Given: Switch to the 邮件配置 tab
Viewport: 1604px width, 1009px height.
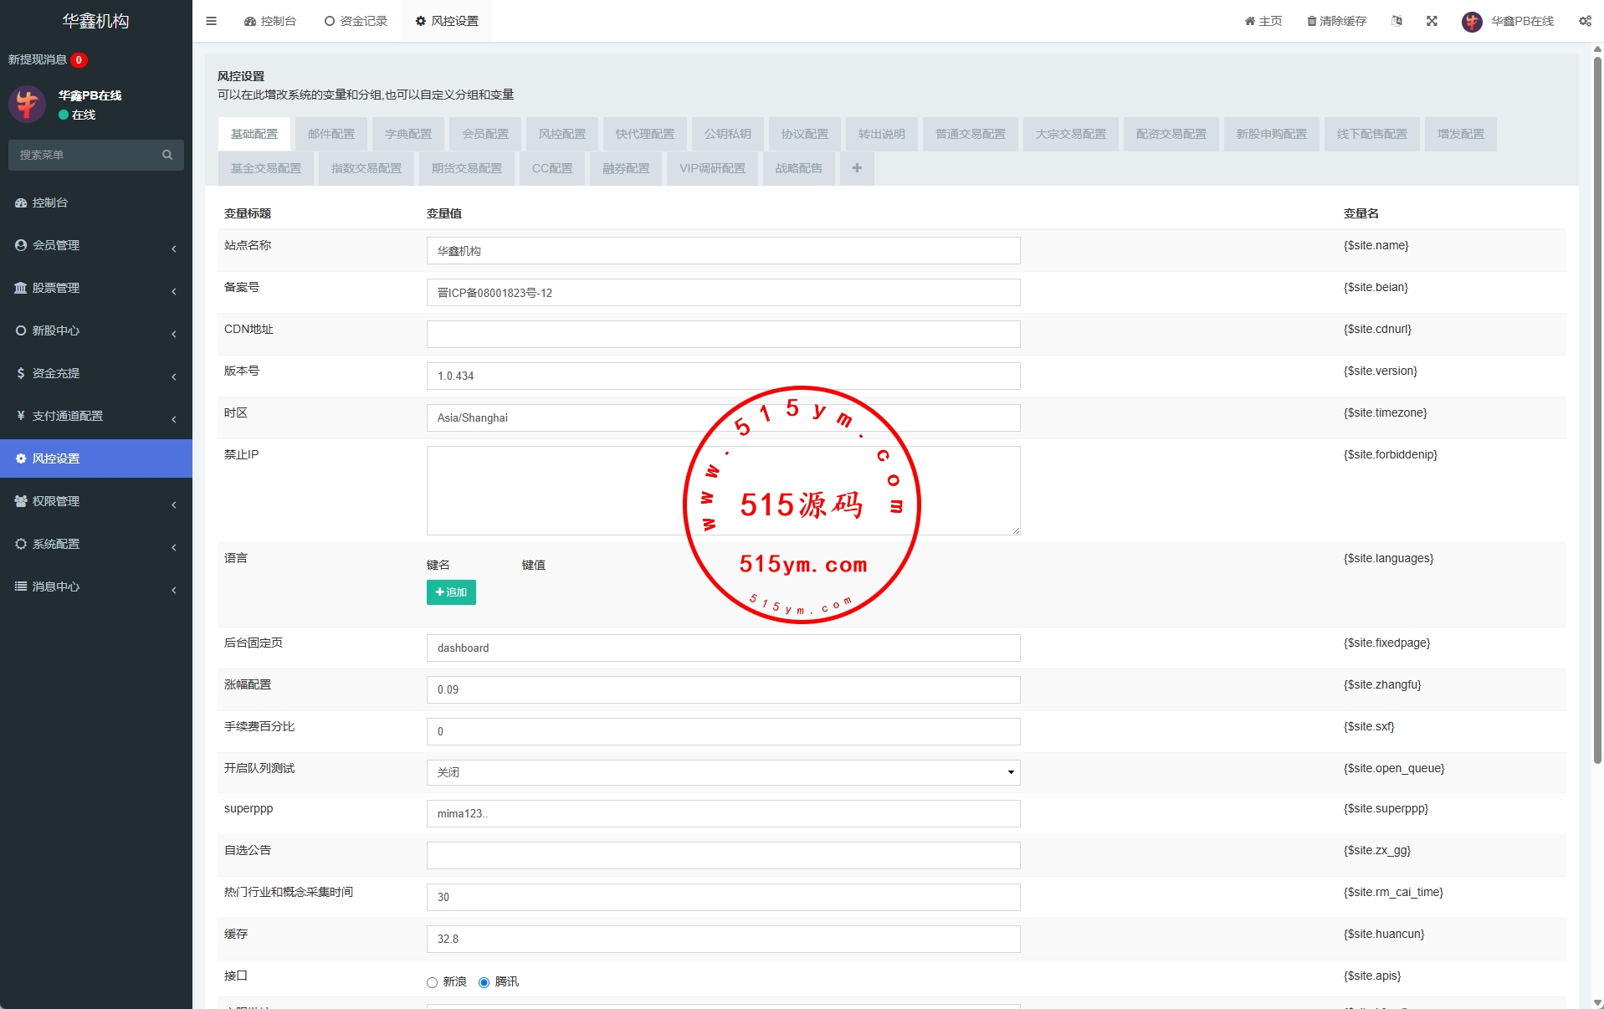Looking at the screenshot, I should pos(331,134).
